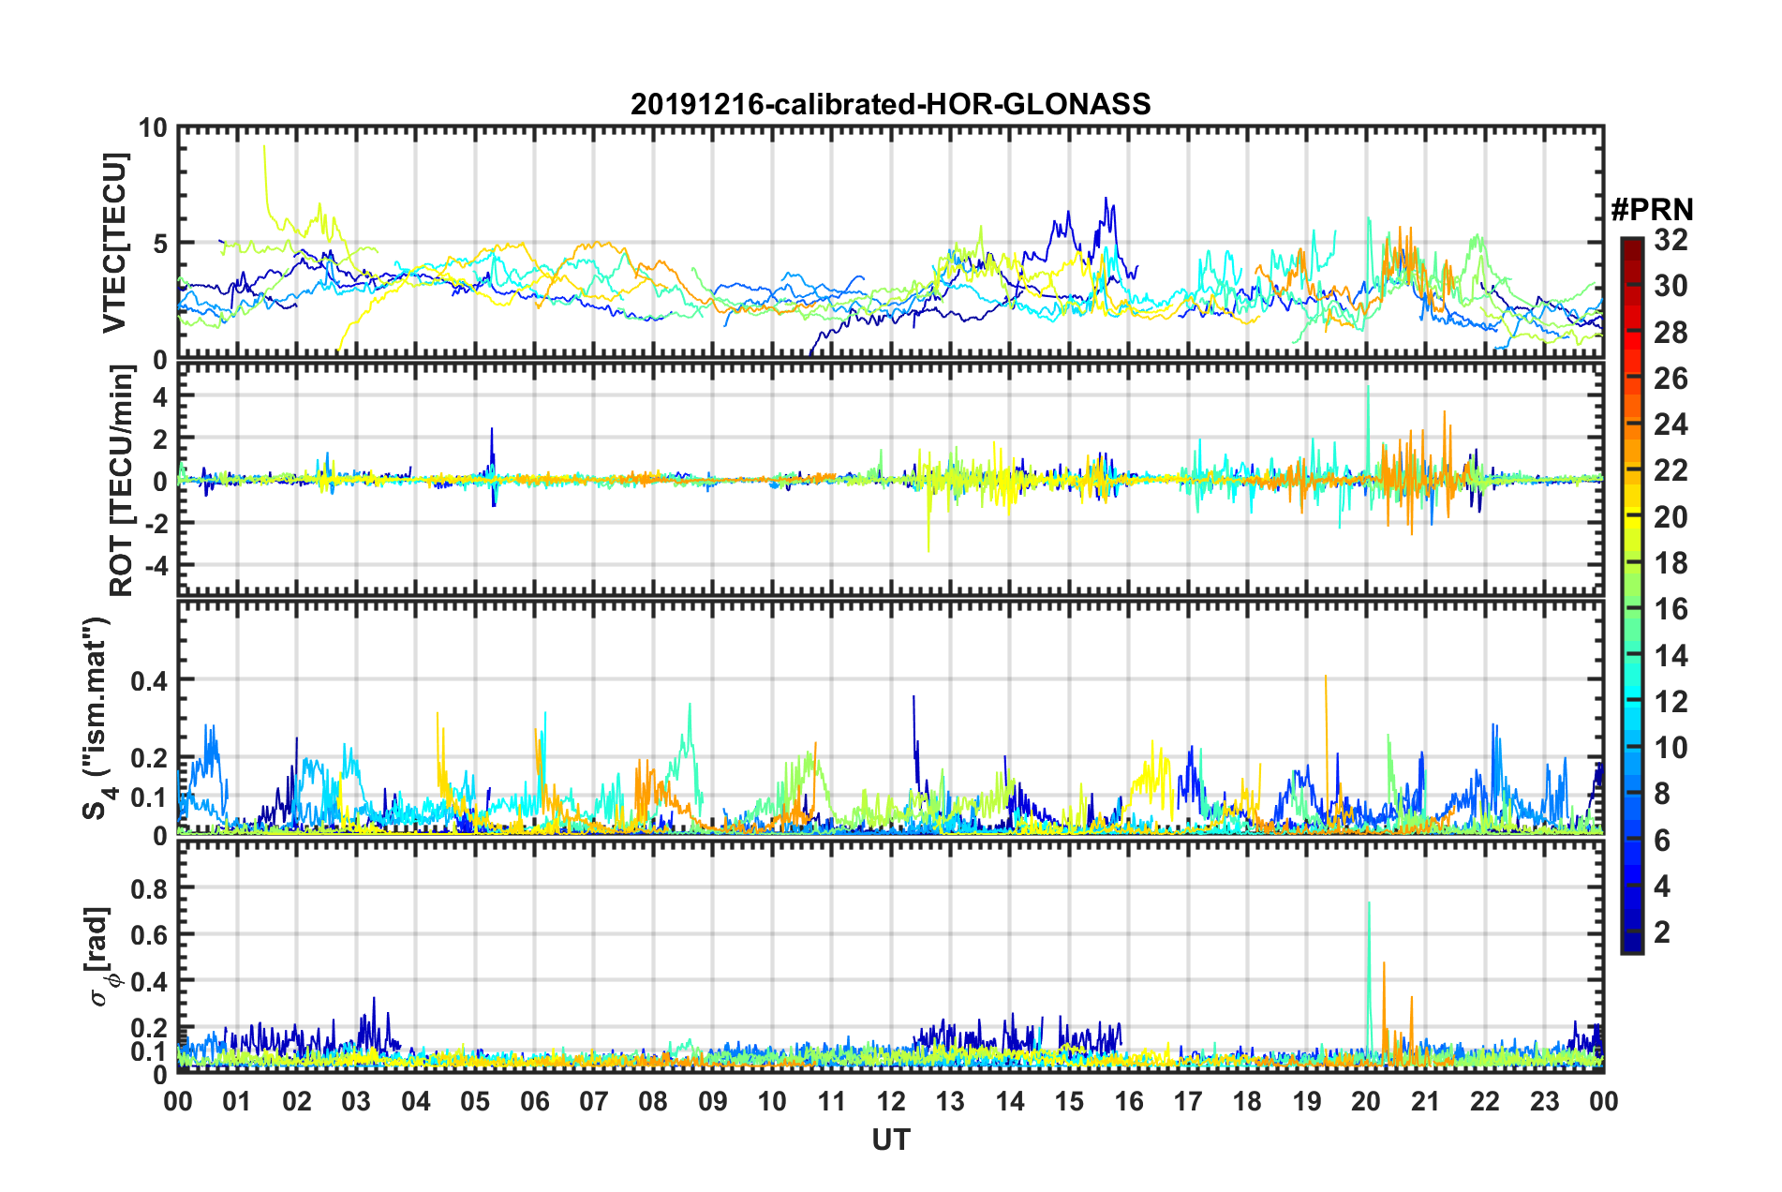Click x-axis hour label 07
Image resolution: width=1782 pixels, height=1192 pixels.
click(594, 1100)
